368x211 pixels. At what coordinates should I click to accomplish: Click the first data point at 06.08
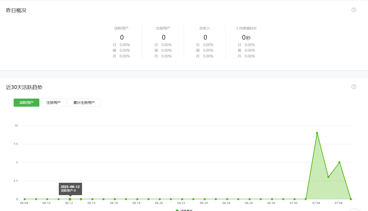[25, 199]
